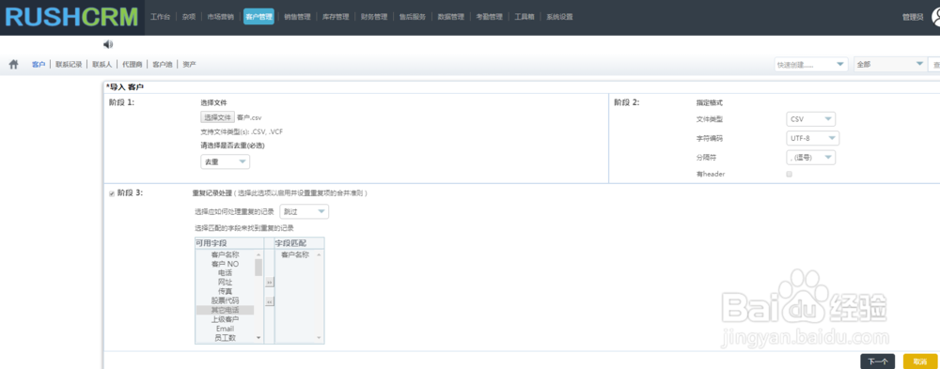Screen dimensions: 940x369
Task: Select 网址 in available fields
Action: [x=225, y=282]
